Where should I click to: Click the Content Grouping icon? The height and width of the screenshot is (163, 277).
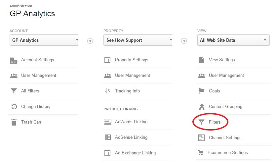202,107
